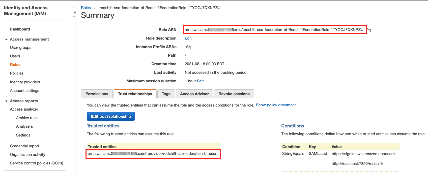This screenshot has height=173, width=428.
Task: Click the Identity and Access Management title
Action: click(x=26, y=11)
